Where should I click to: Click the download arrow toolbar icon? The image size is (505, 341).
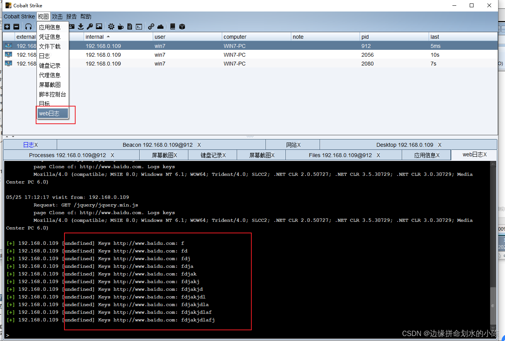point(81,26)
